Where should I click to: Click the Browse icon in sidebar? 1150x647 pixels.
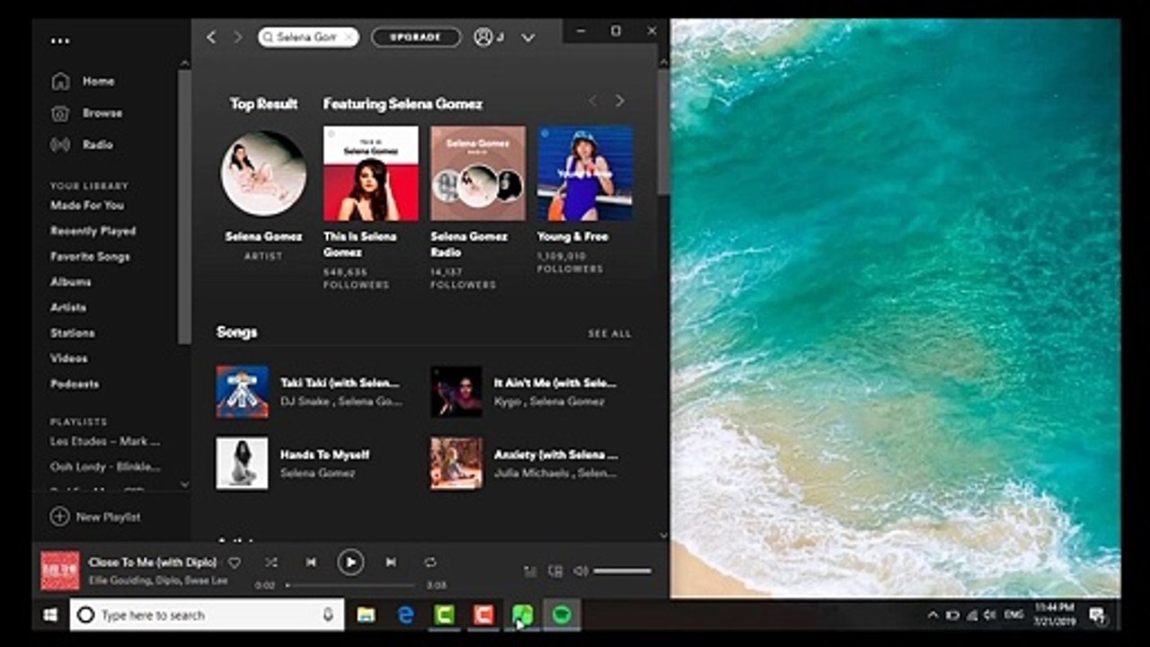(60, 113)
